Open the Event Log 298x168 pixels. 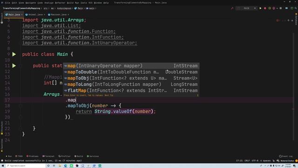coord(286,156)
